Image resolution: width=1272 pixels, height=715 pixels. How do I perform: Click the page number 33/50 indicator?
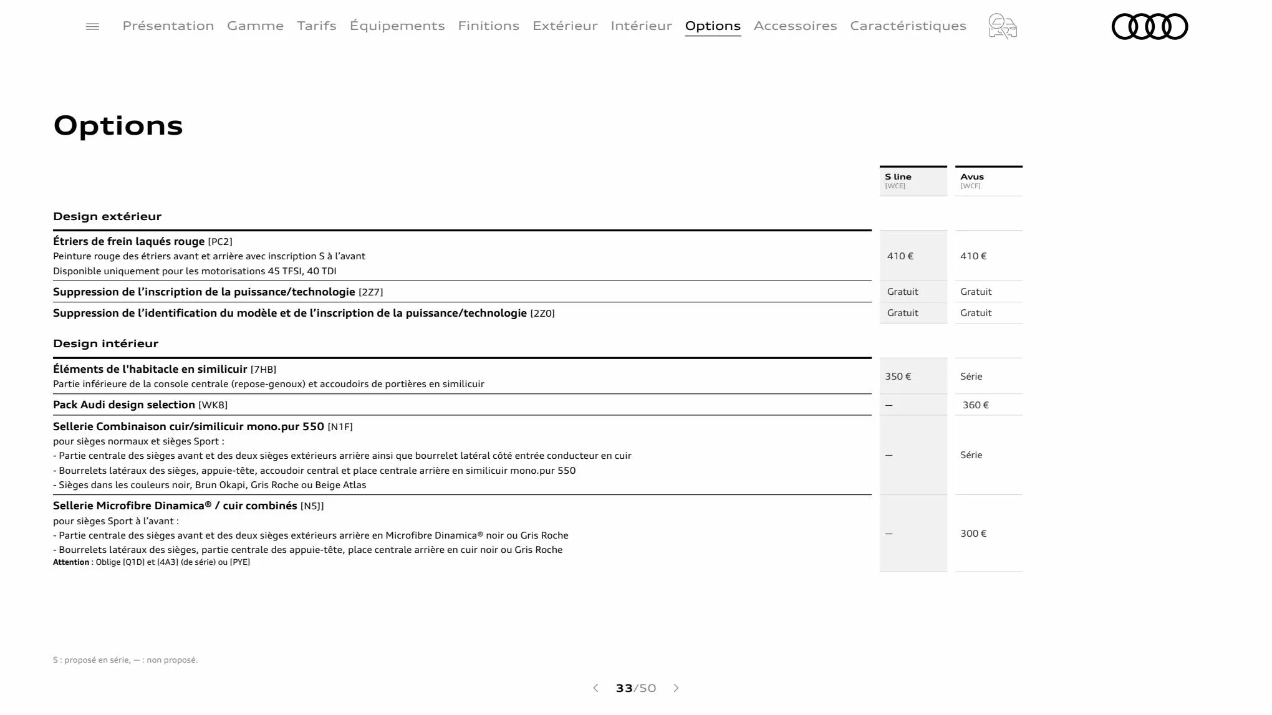pos(636,688)
